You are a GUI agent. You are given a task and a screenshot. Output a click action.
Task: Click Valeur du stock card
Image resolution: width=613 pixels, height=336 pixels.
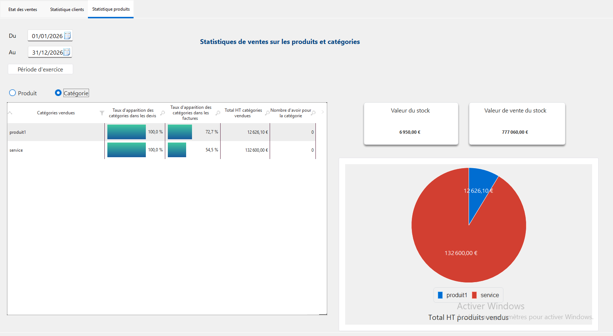(411, 123)
